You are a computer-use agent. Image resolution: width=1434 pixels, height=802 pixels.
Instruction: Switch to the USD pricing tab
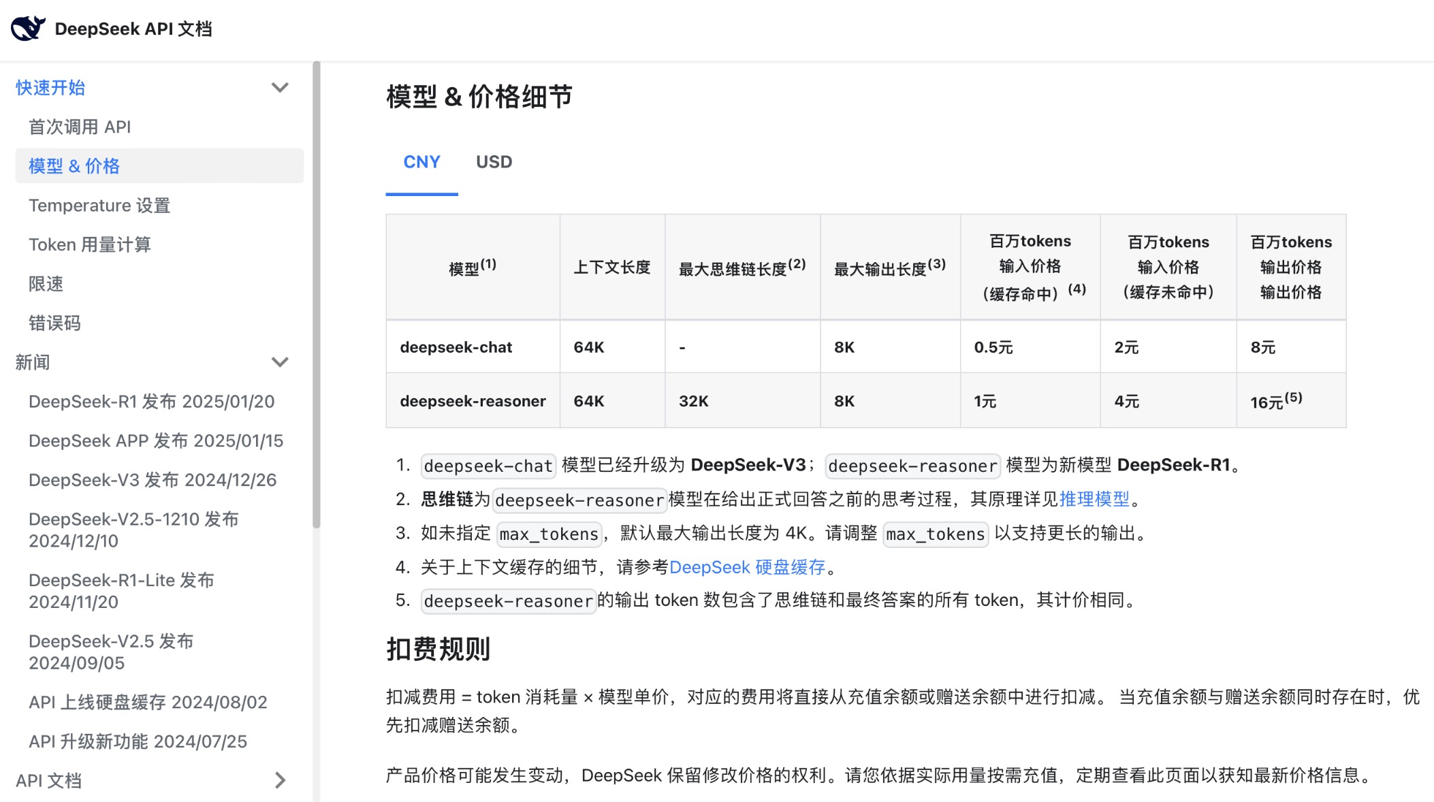point(493,162)
